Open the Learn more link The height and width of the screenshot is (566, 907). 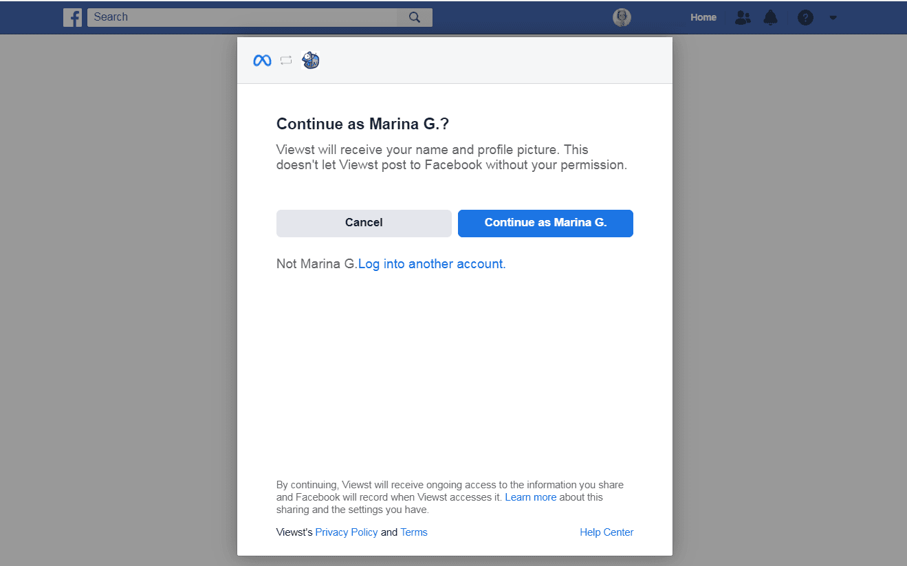click(531, 497)
